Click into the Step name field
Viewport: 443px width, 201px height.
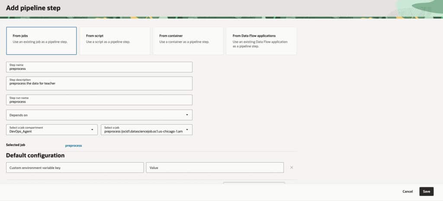click(x=99, y=67)
